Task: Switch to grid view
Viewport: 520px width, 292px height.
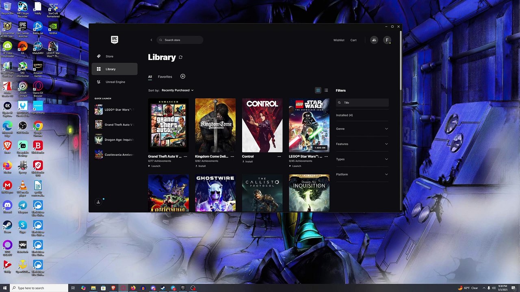Action: pyautogui.click(x=318, y=90)
